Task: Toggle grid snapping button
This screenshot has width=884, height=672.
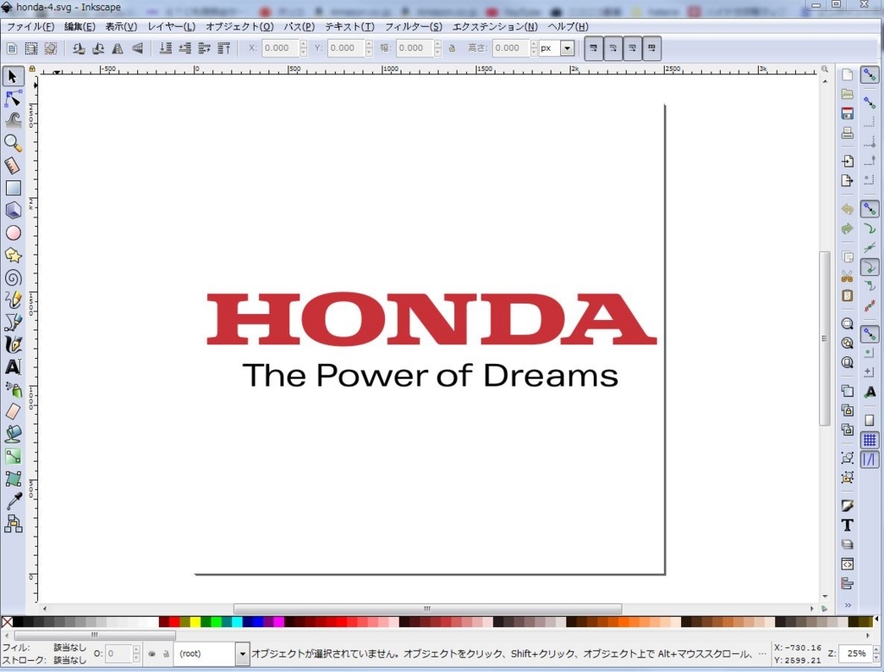Action: pyautogui.click(x=869, y=440)
